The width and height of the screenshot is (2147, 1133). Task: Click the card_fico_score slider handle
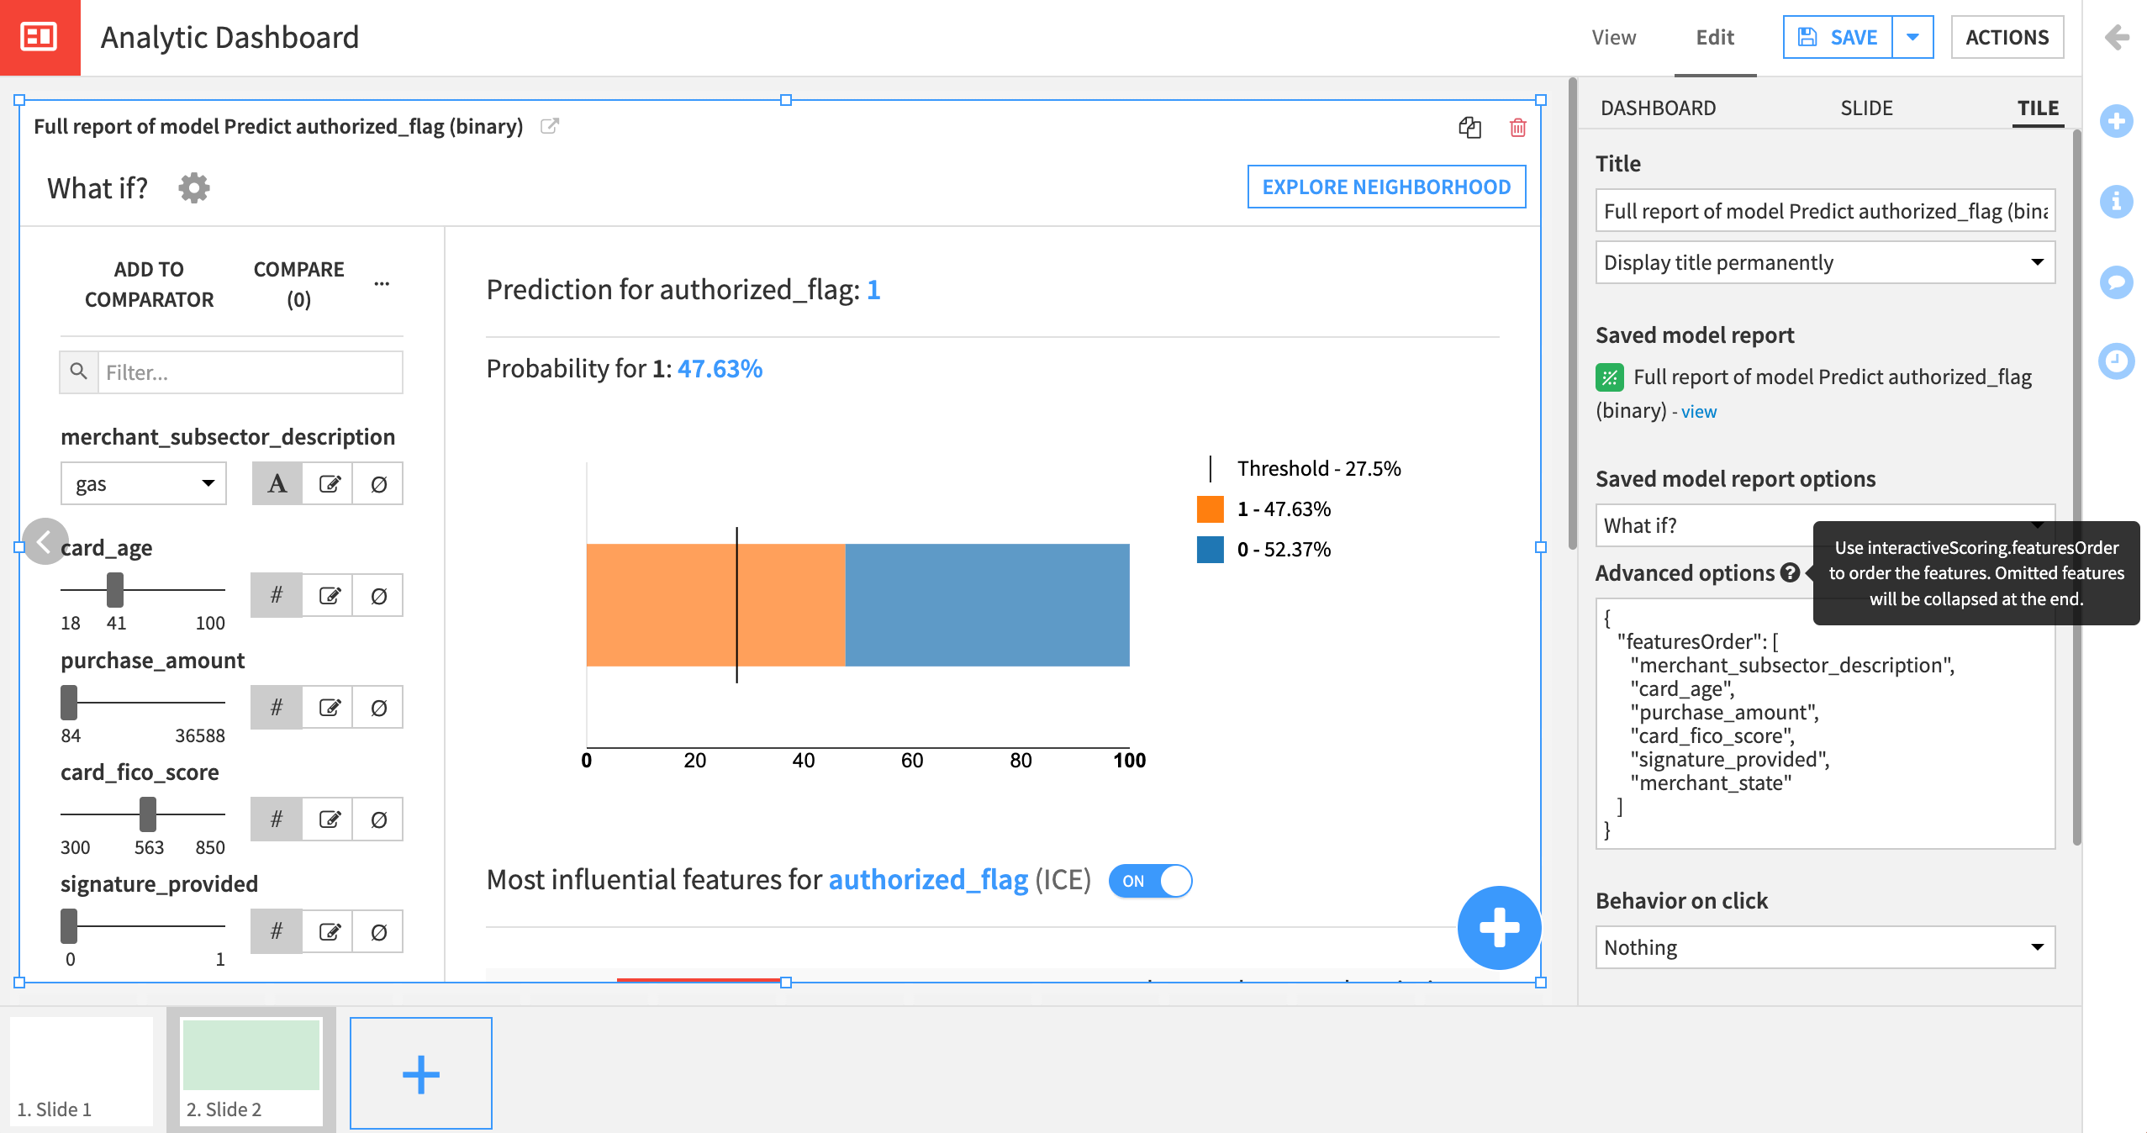click(148, 814)
